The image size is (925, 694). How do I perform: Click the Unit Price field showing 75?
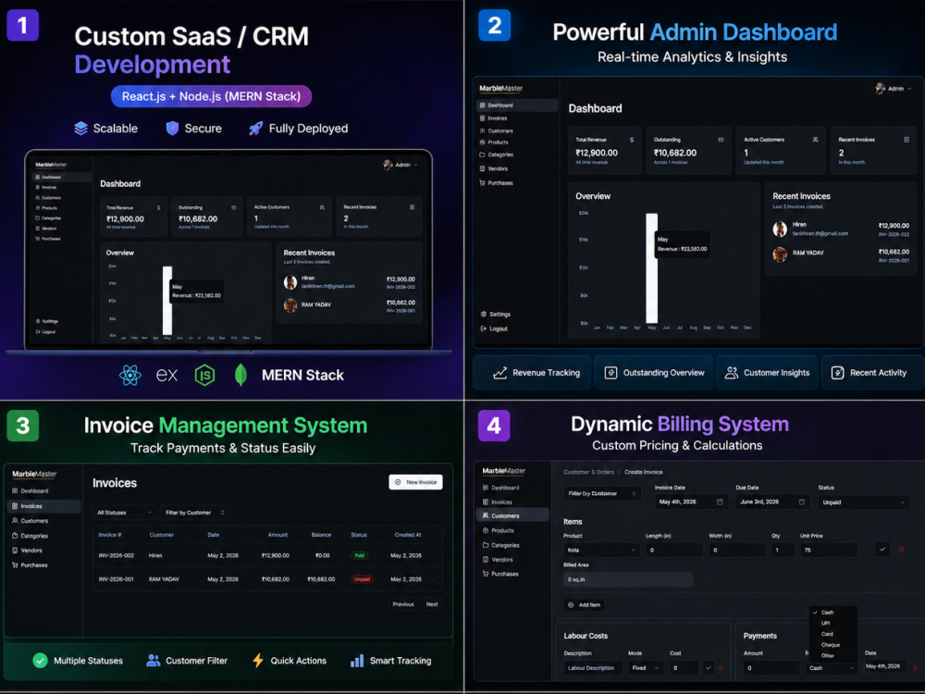coord(828,550)
